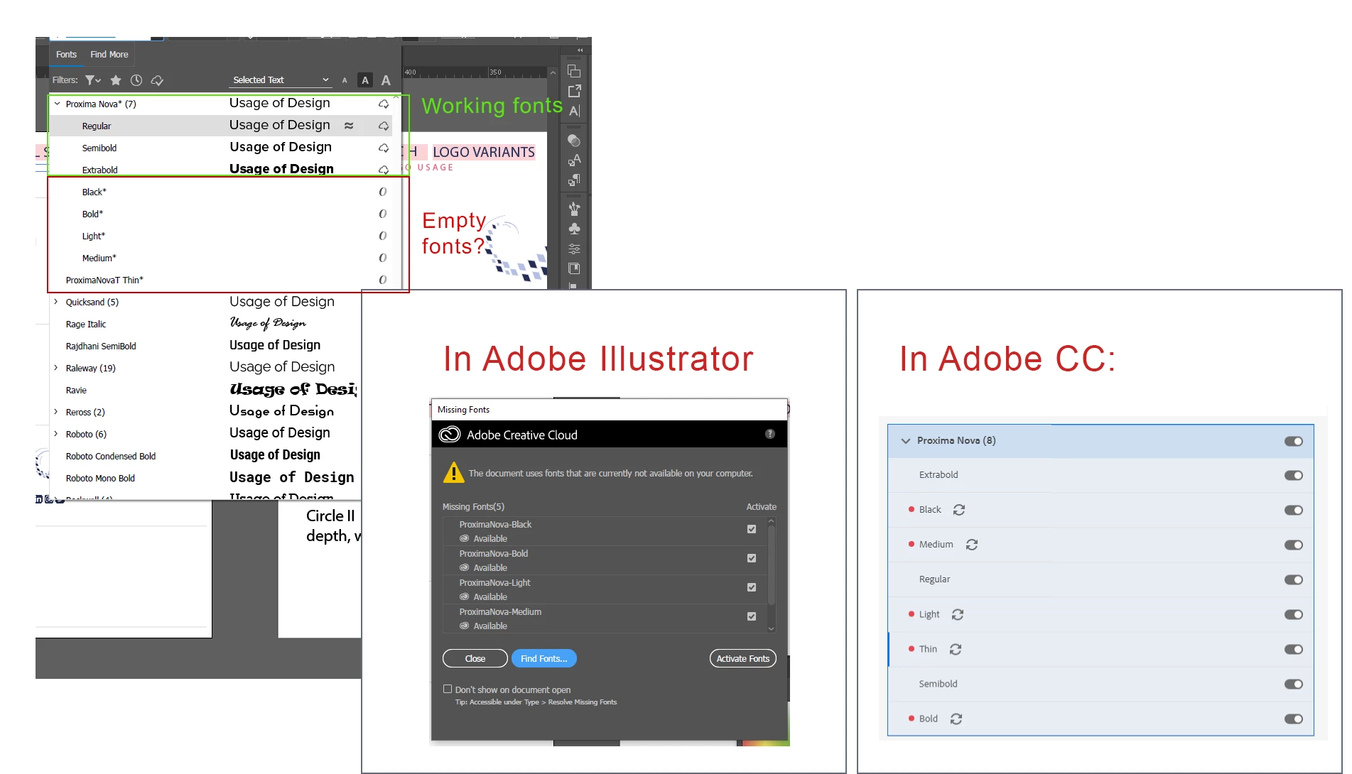Screen dimensions: 1352x774
Task: Click the missing fonts list scrollbar thumb
Action: (771, 565)
